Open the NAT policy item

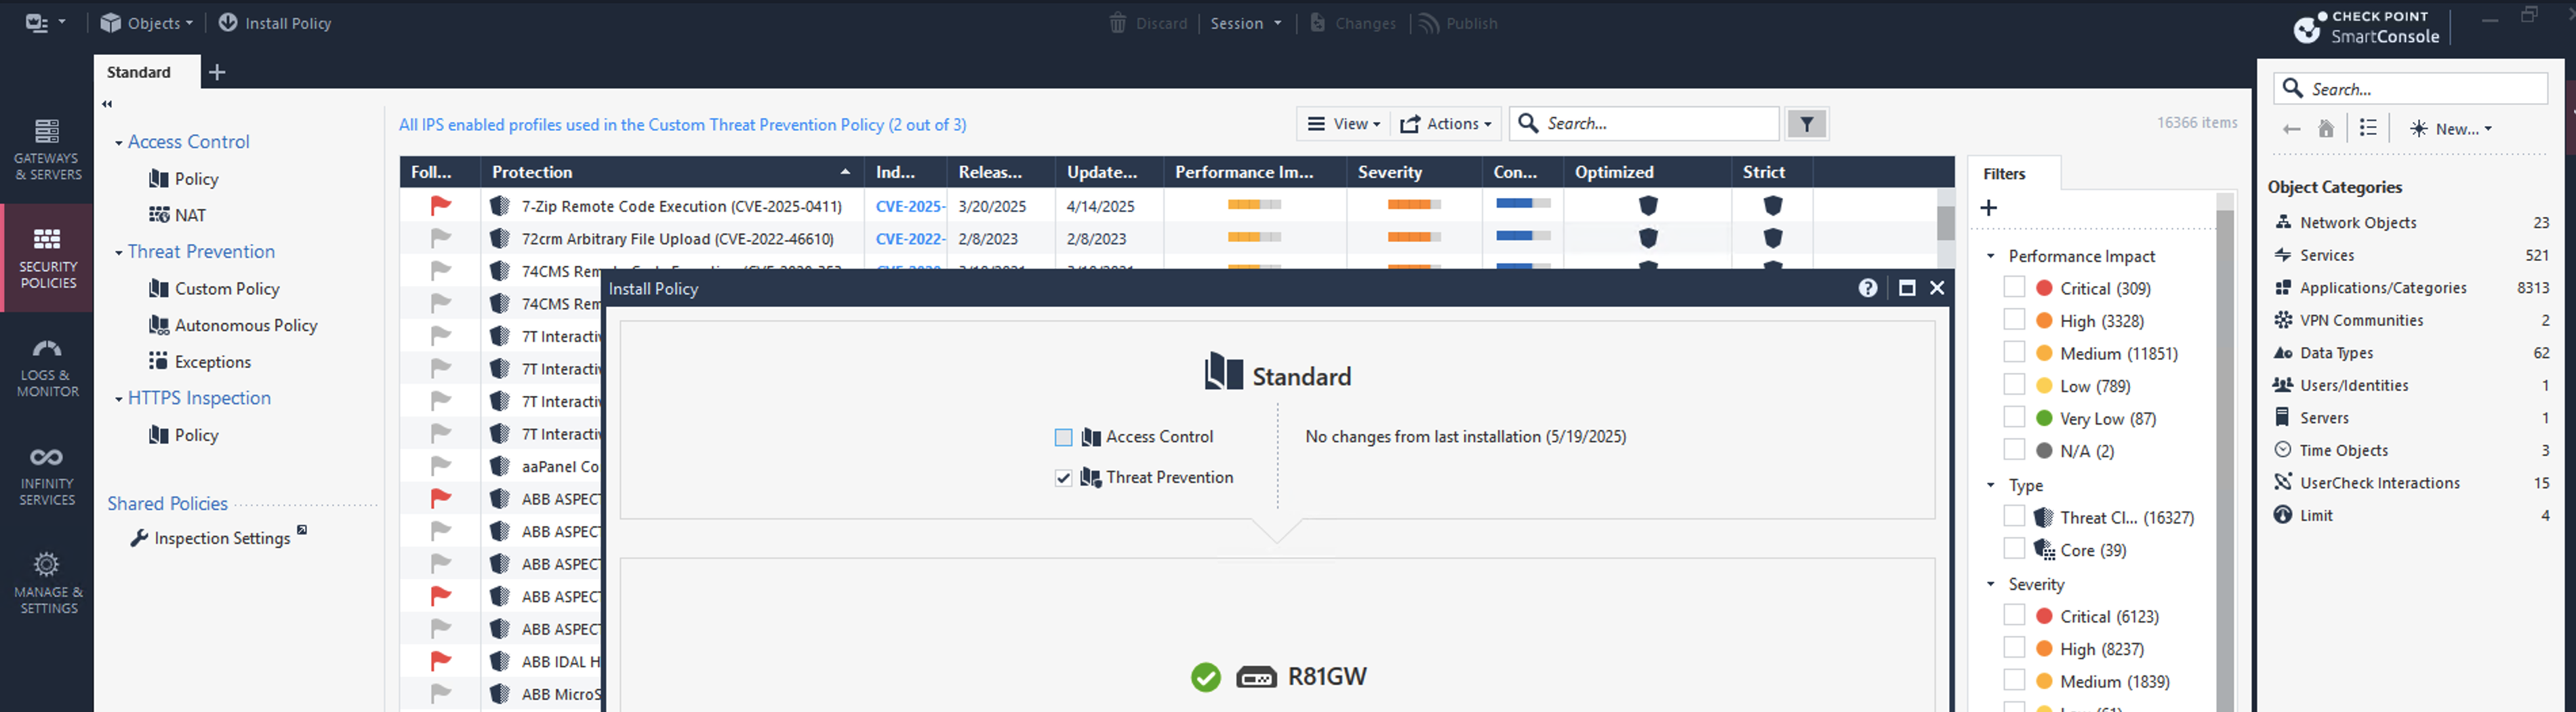tap(177, 215)
